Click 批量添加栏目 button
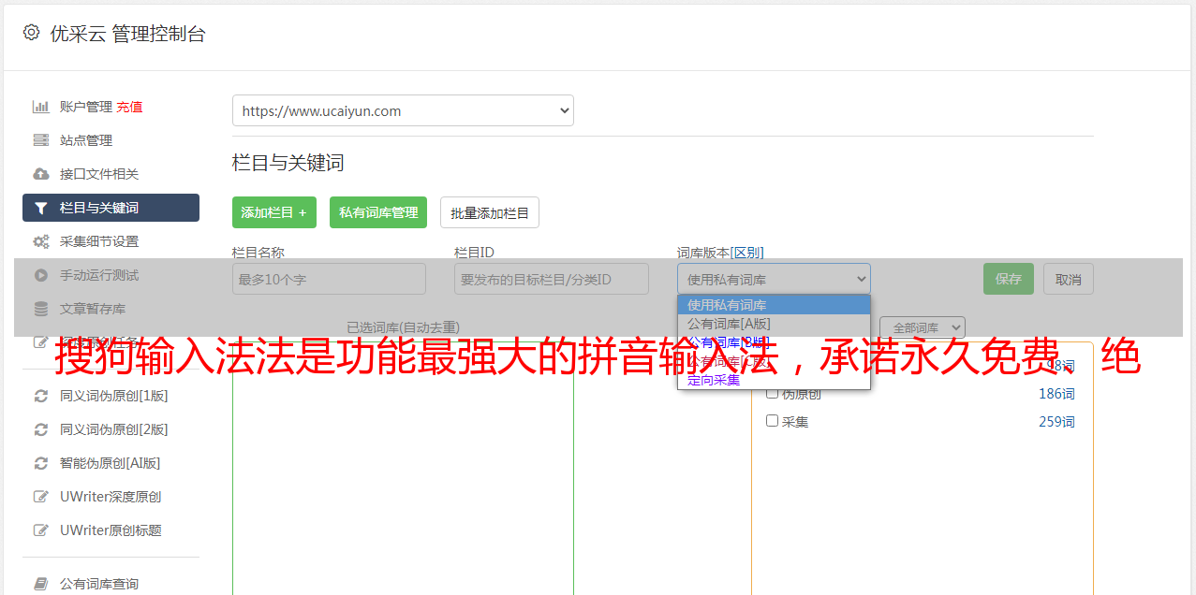 tap(490, 212)
